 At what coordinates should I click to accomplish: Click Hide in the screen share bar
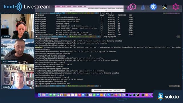[x=123, y=90]
